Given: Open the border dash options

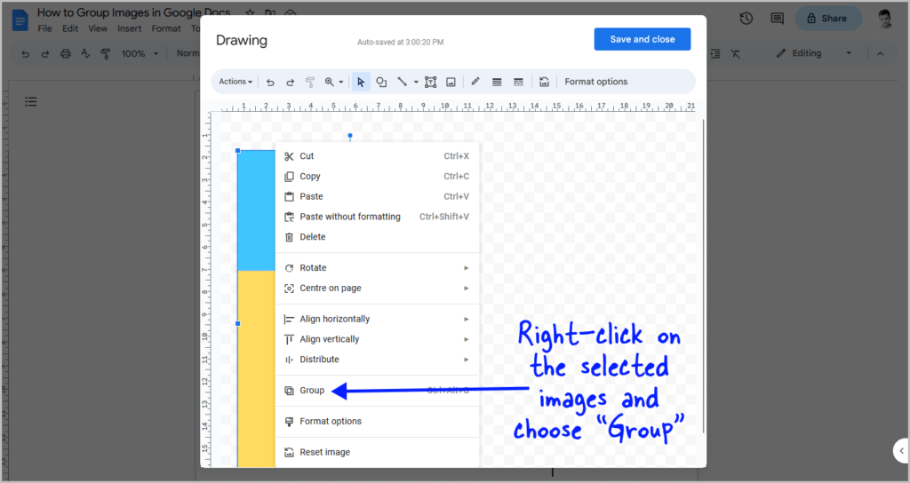Looking at the screenshot, I should pyautogui.click(x=518, y=82).
